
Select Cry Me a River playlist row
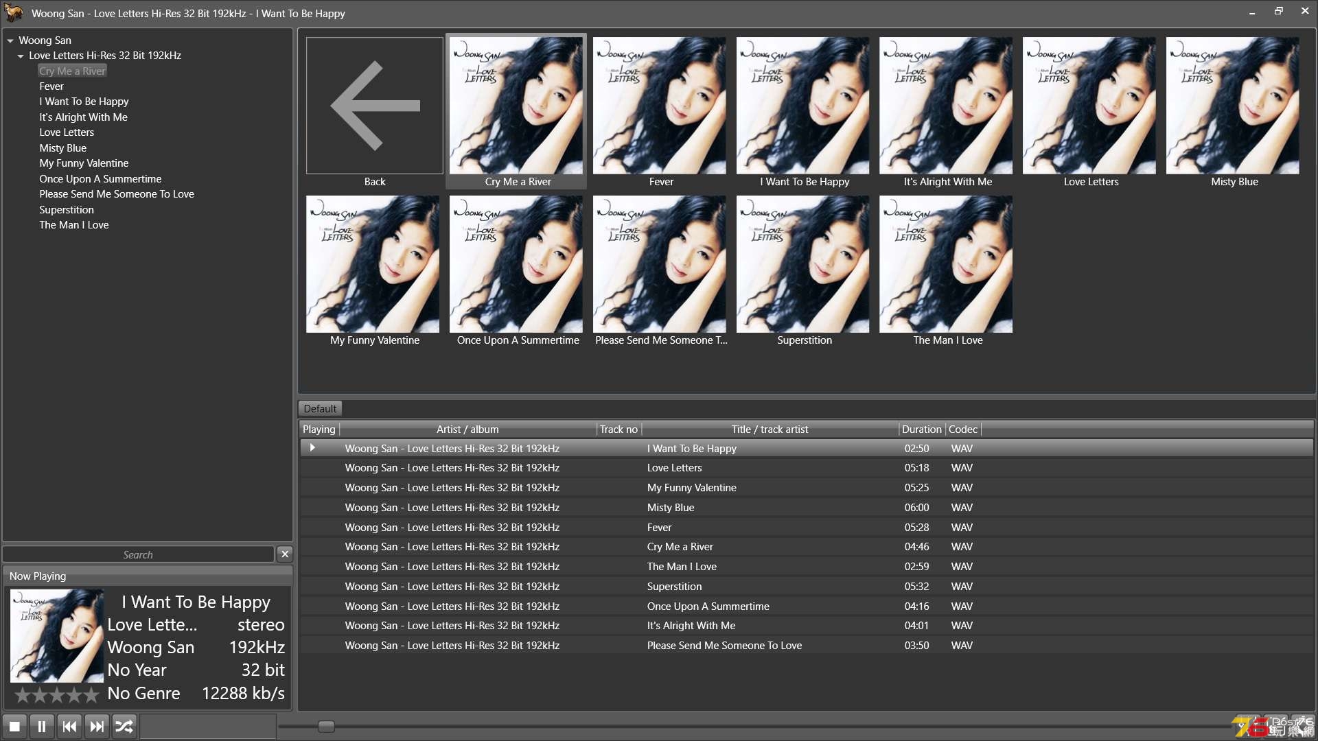(x=806, y=547)
